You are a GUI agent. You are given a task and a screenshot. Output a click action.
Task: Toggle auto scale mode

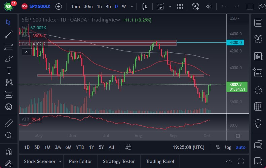[240, 147]
